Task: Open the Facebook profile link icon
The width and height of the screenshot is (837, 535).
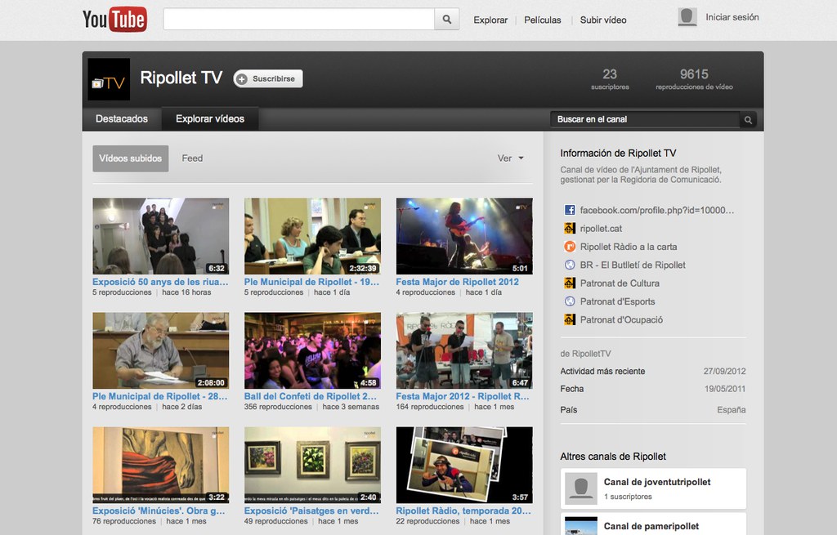Action: (570, 210)
